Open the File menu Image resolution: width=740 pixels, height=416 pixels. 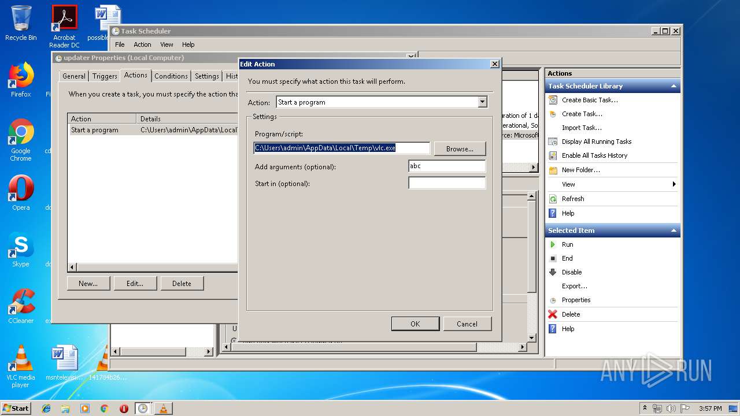coord(120,44)
